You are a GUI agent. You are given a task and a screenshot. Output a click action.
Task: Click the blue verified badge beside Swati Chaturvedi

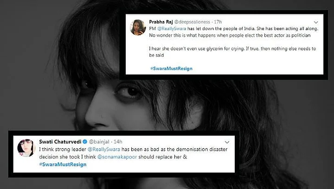coord(83,141)
